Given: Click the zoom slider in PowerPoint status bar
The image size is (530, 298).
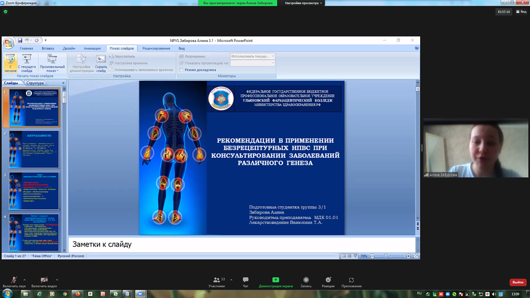Looking at the screenshot, I should coord(386,256).
